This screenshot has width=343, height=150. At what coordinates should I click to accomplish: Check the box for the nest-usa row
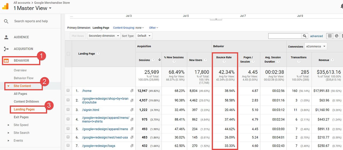pos(68,137)
